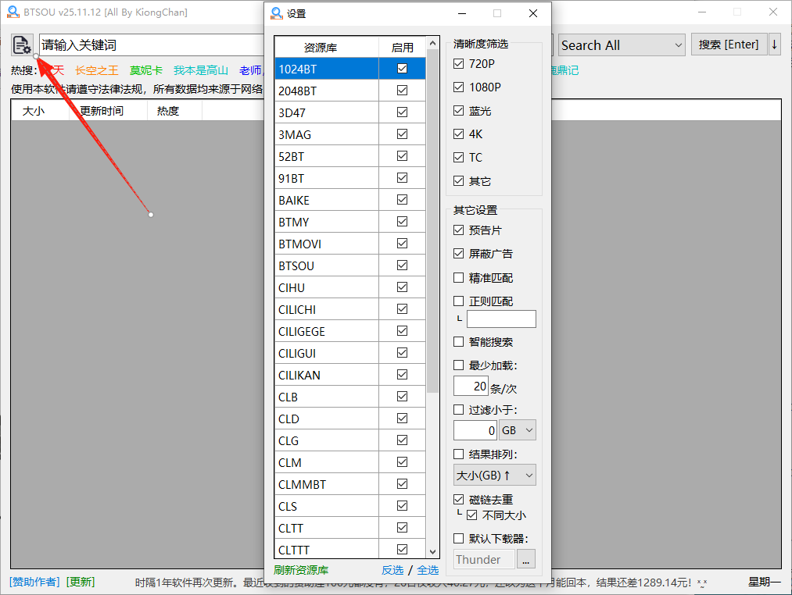Click the 最少加载 number input field
Image resolution: width=792 pixels, height=595 pixels.
point(471,386)
